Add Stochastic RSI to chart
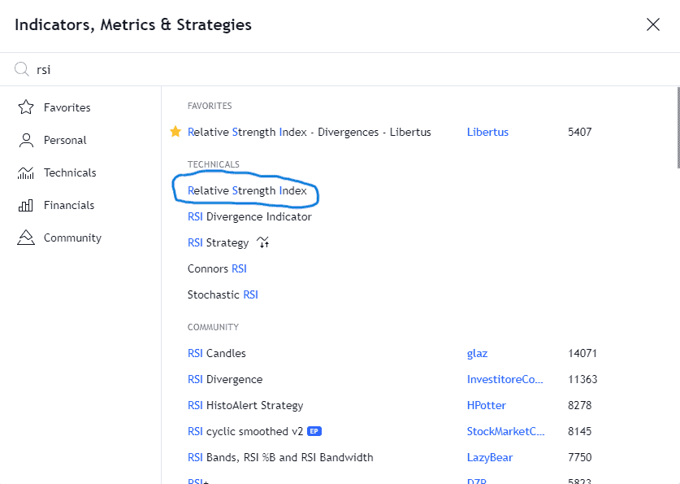The width and height of the screenshot is (680, 484). pos(223,294)
